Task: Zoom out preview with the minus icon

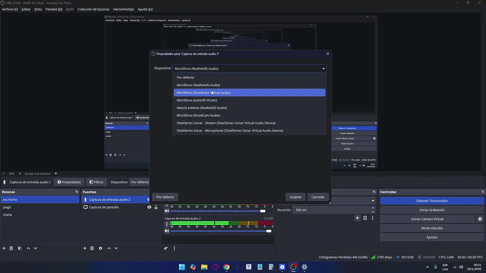Action: tap(3, 174)
